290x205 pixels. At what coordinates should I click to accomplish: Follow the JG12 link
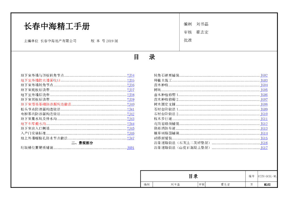[264, 124]
